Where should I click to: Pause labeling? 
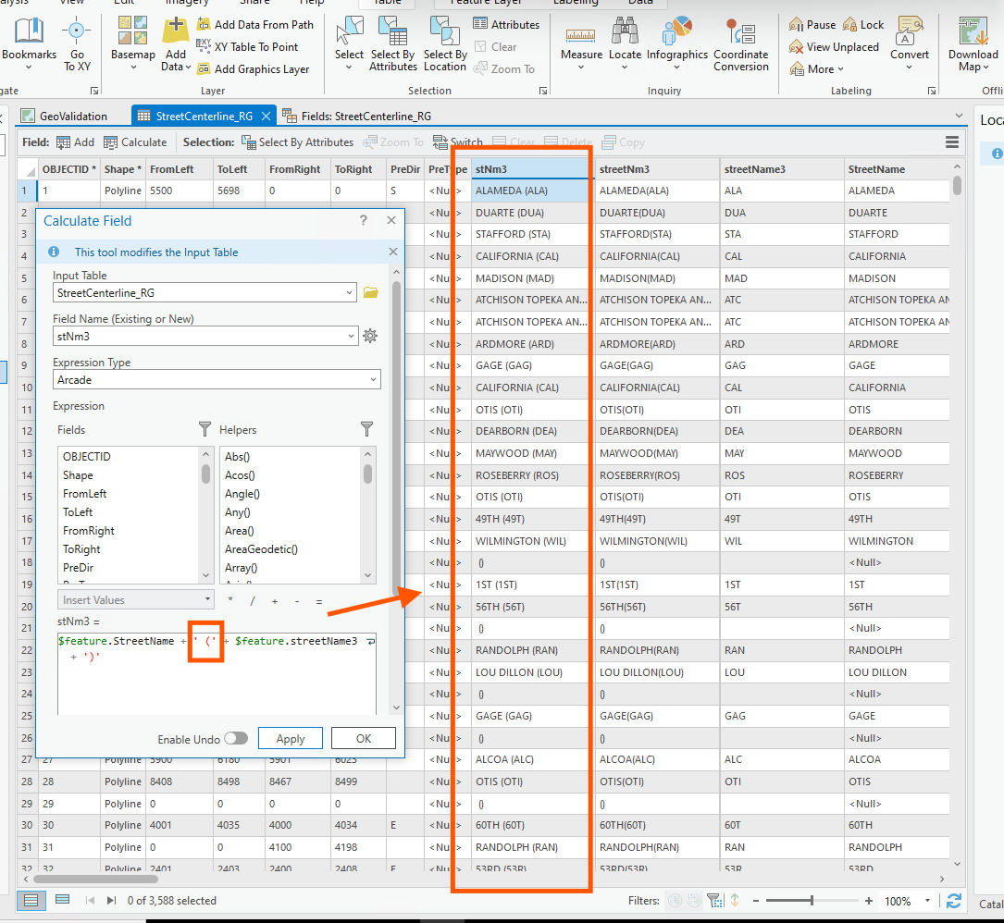[812, 24]
